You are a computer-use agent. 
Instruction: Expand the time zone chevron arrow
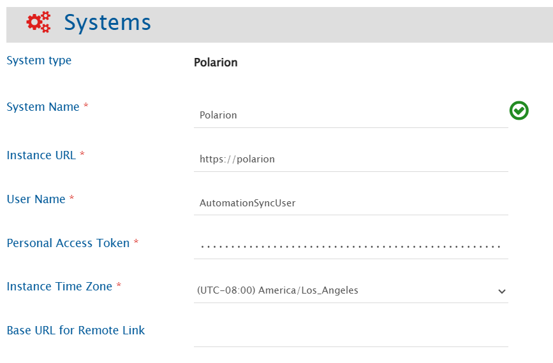[502, 291]
